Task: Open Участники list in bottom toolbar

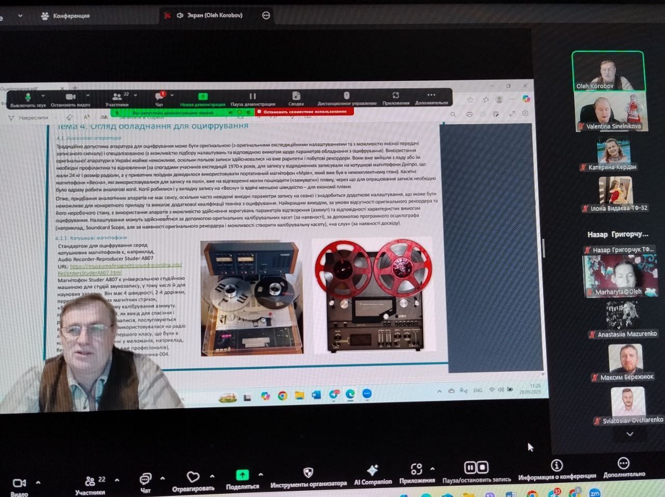Action: click(x=90, y=485)
